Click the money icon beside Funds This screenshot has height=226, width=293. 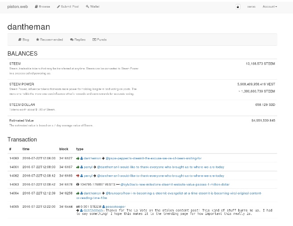click(x=94, y=40)
